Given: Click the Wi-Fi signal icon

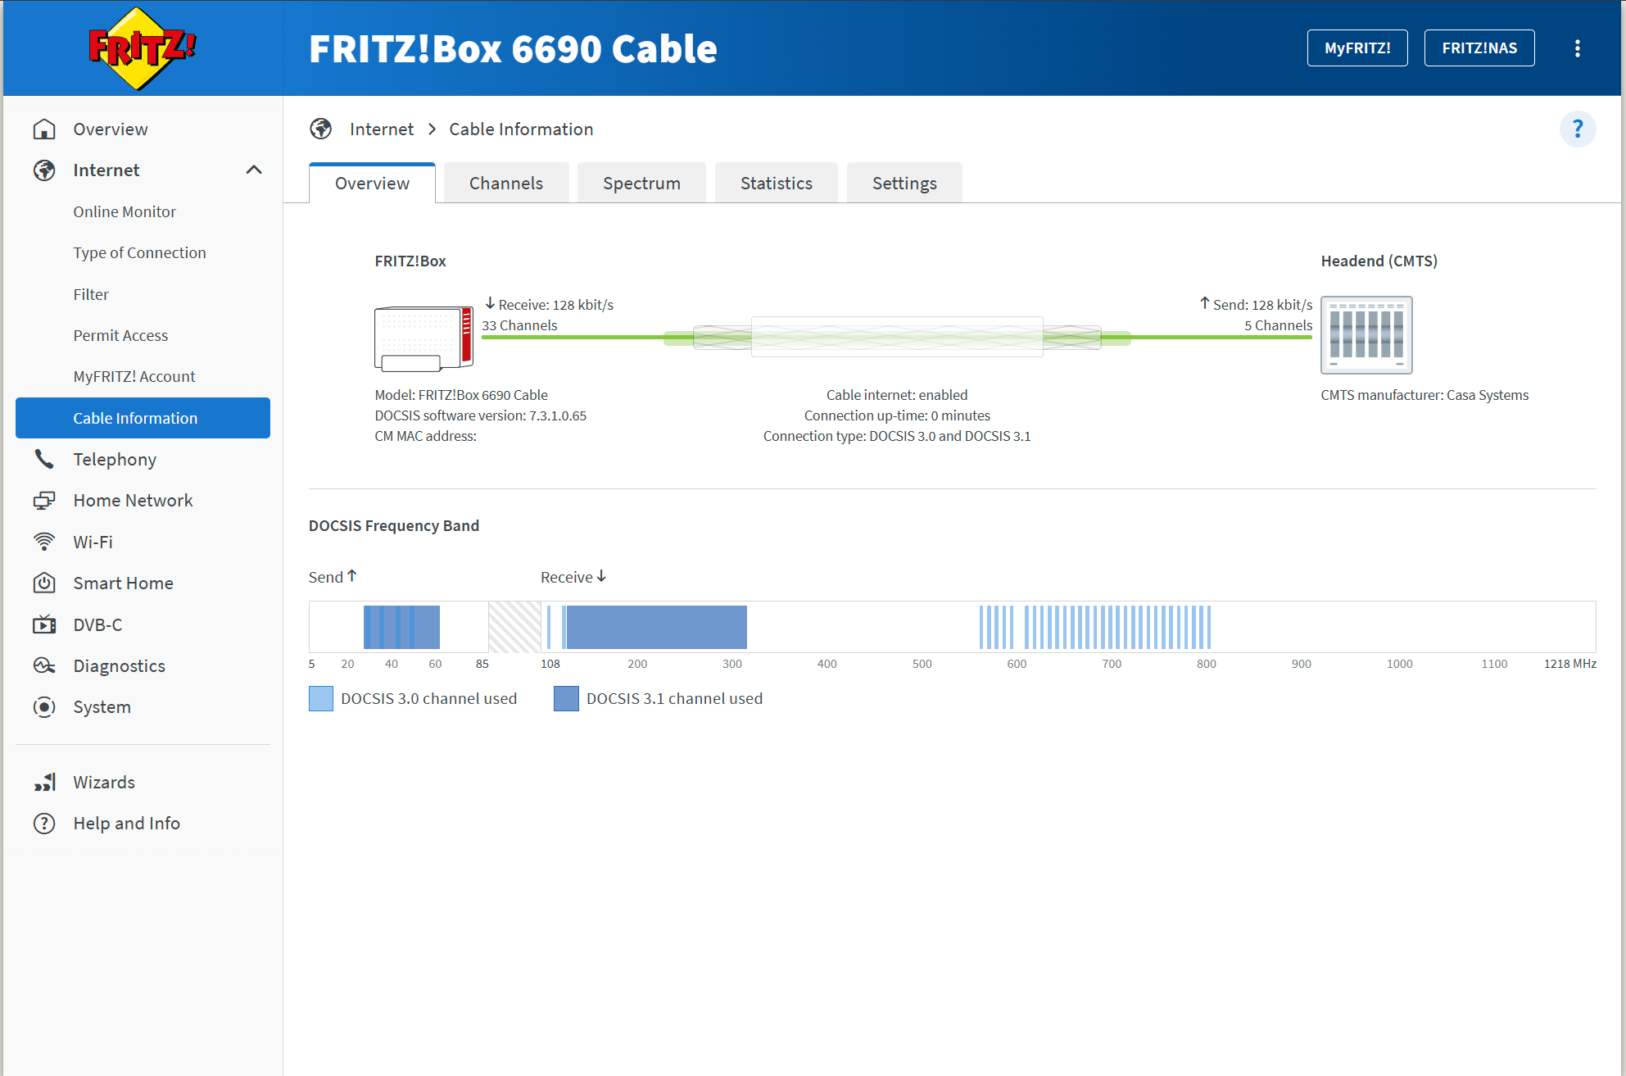Looking at the screenshot, I should [x=44, y=542].
